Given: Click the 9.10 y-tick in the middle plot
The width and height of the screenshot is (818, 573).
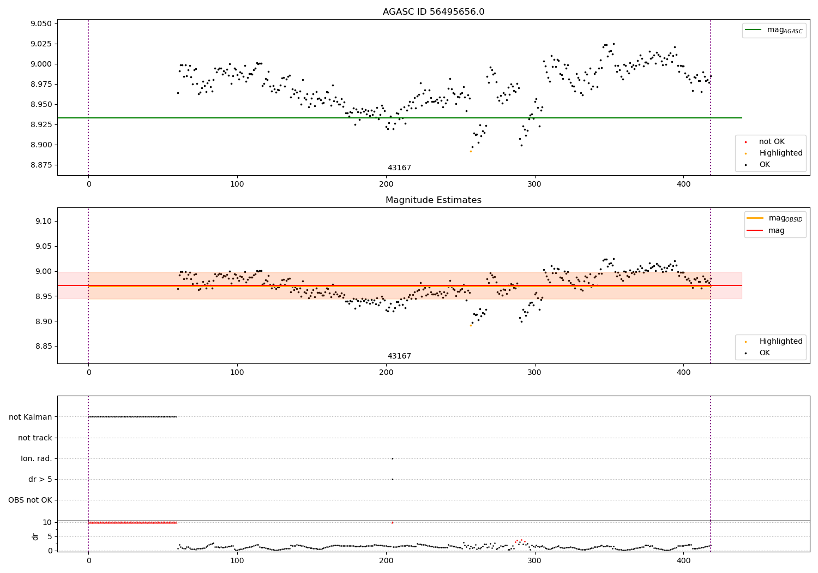Looking at the screenshot, I should click(x=43, y=221).
